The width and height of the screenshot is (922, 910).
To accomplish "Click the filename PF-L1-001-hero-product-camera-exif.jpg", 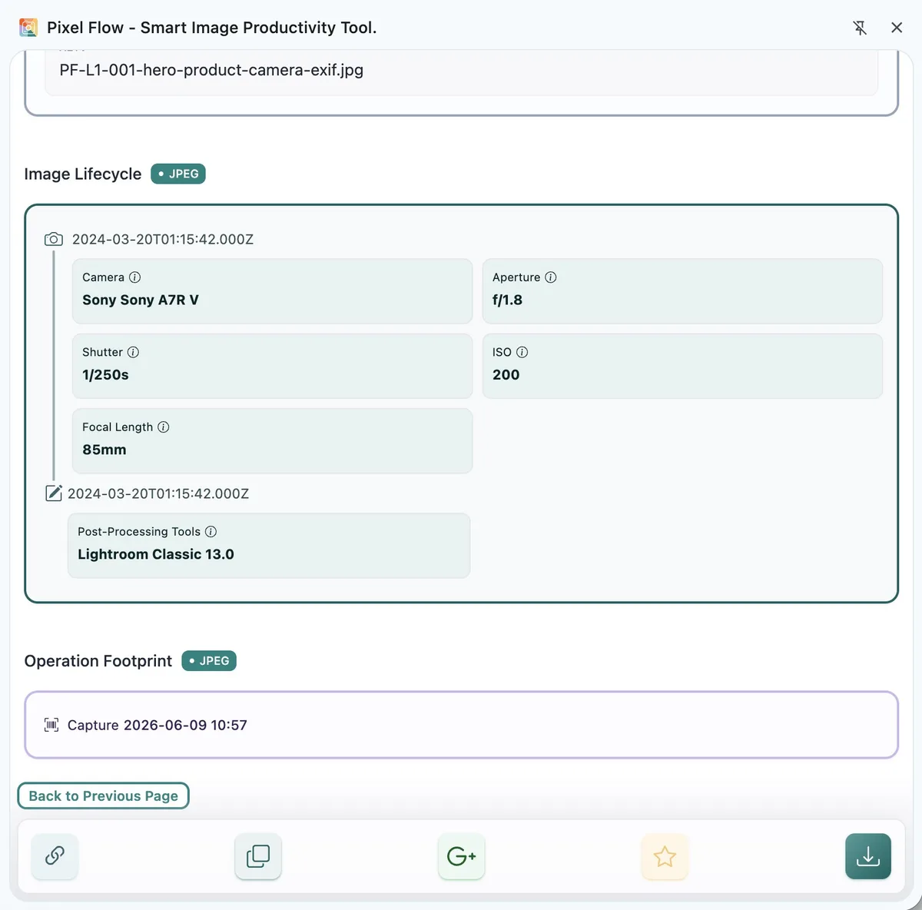I will click(211, 70).
